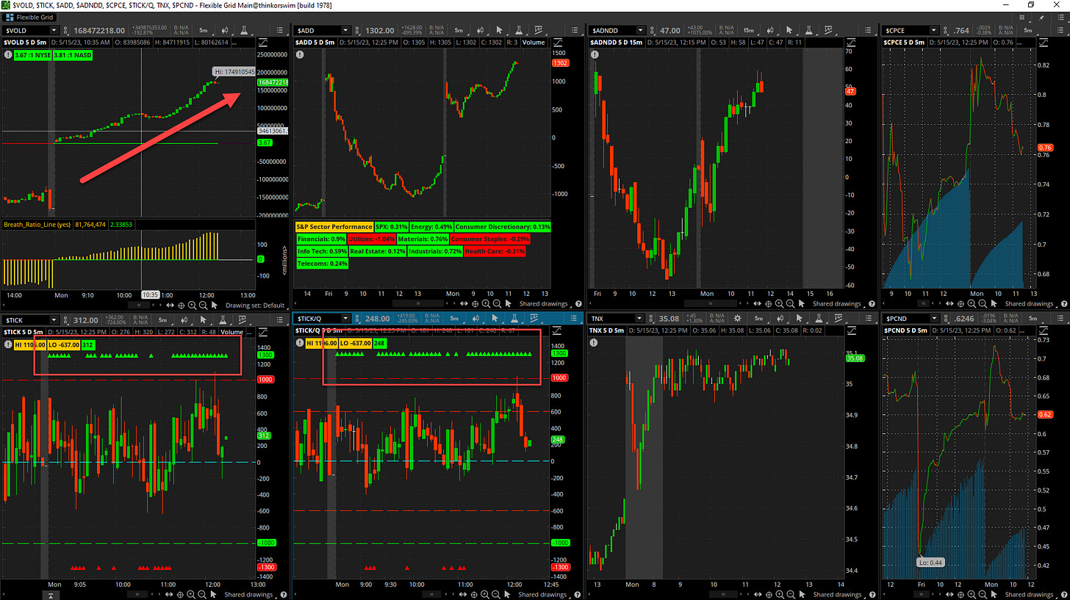Expand the $ADNDD symbol dropdown arrow
The width and height of the screenshot is (1070, 600).
[639, 30]
